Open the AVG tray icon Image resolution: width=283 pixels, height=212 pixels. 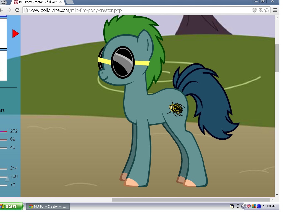pyautogui.click(x=254, y=206)
